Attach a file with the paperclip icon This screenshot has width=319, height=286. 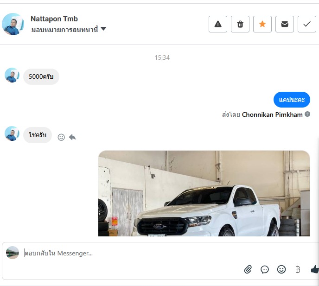248,269
